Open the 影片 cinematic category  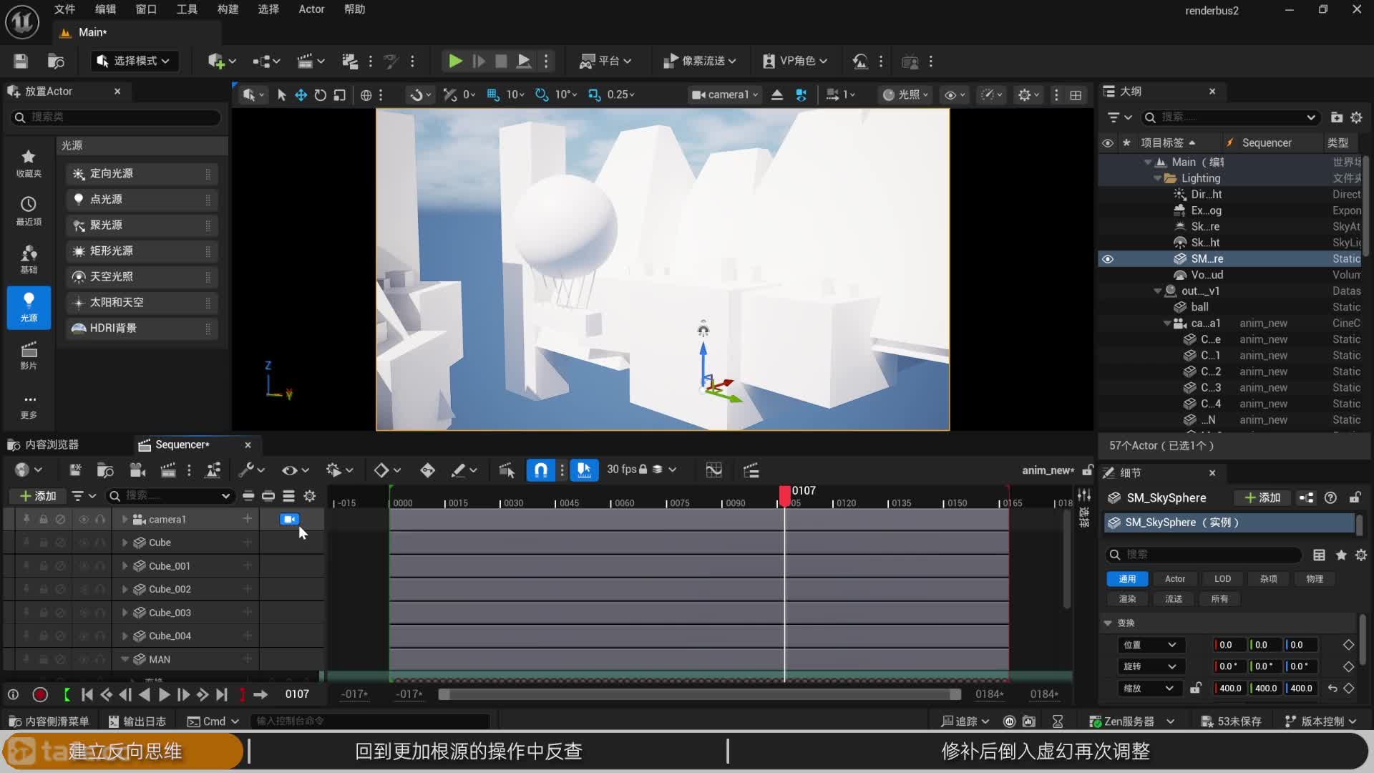[29, 355]
